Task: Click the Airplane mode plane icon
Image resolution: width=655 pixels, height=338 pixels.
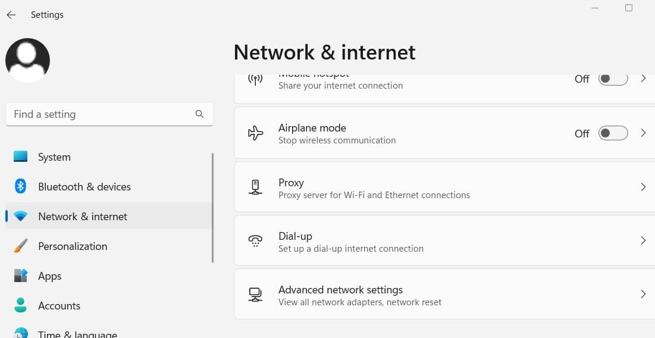Action: [255, 133]
